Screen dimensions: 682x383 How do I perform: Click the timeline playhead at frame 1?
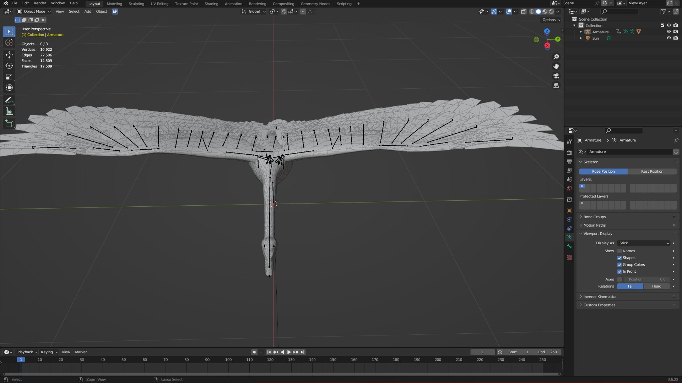click(x=21, y=360)
